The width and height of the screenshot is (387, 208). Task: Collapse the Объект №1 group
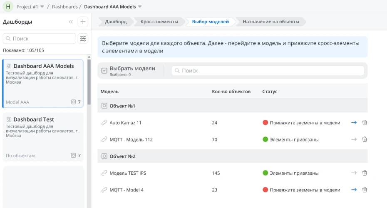(x=104, y=106)
